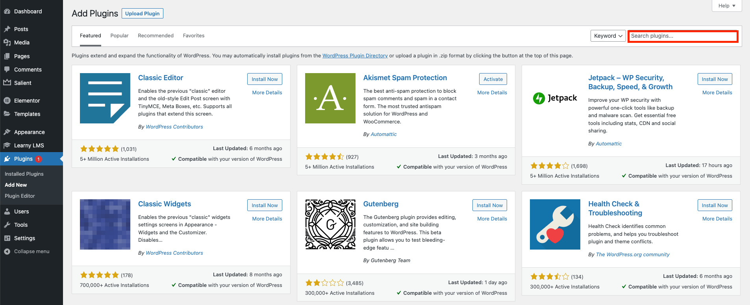Click the Jetpack logo image

tap(555, 98)
